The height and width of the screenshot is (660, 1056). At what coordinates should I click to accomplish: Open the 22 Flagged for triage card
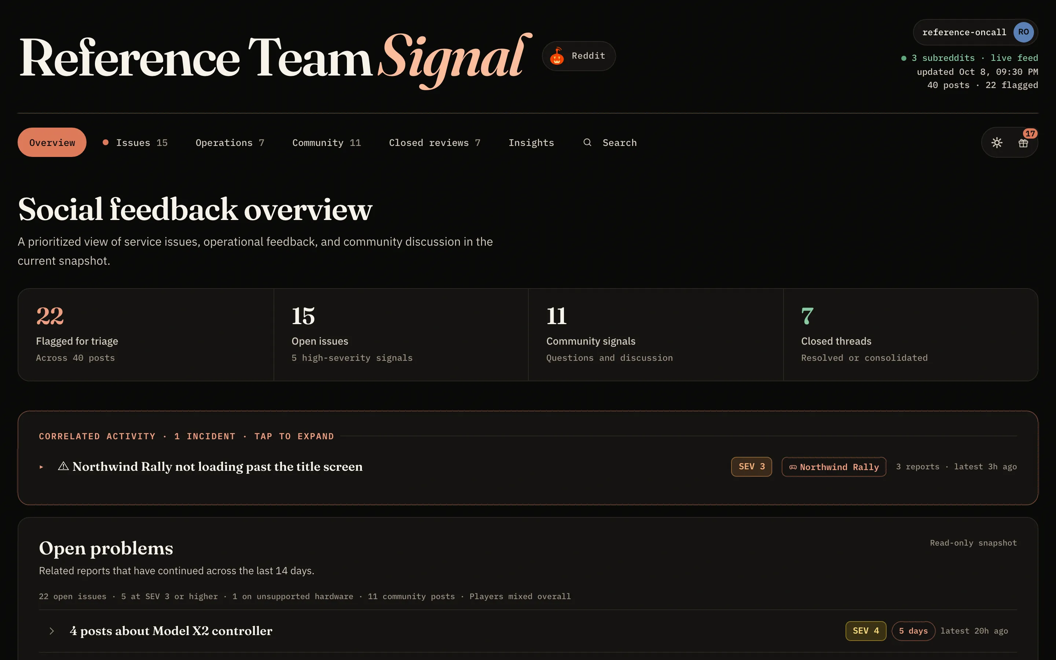pos(146,335)
